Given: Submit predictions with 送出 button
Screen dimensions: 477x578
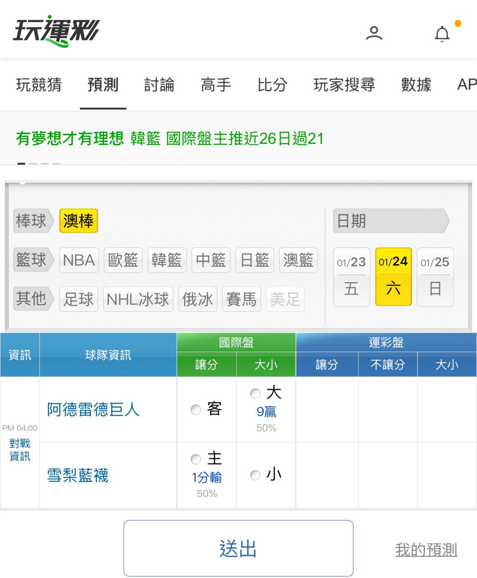Looking at the screenshot, I should (x=238, y=548).
